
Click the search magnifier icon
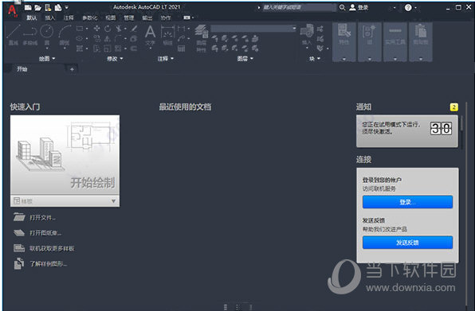click(342, 7)
